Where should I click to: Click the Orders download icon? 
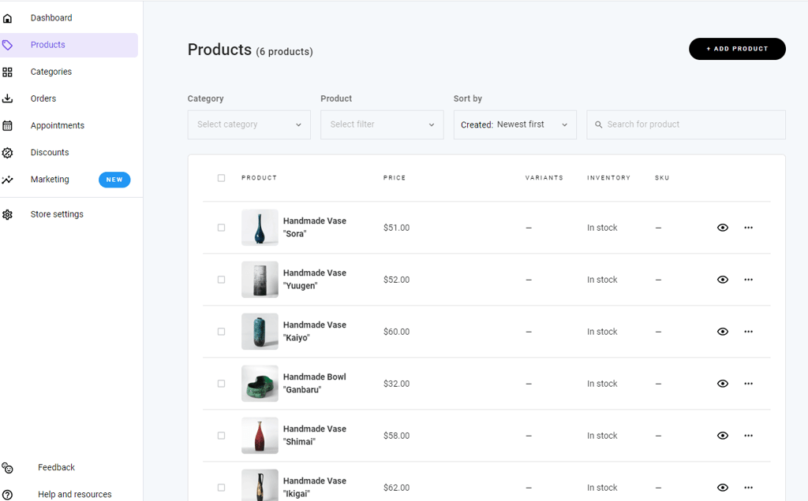coord(7,98)
